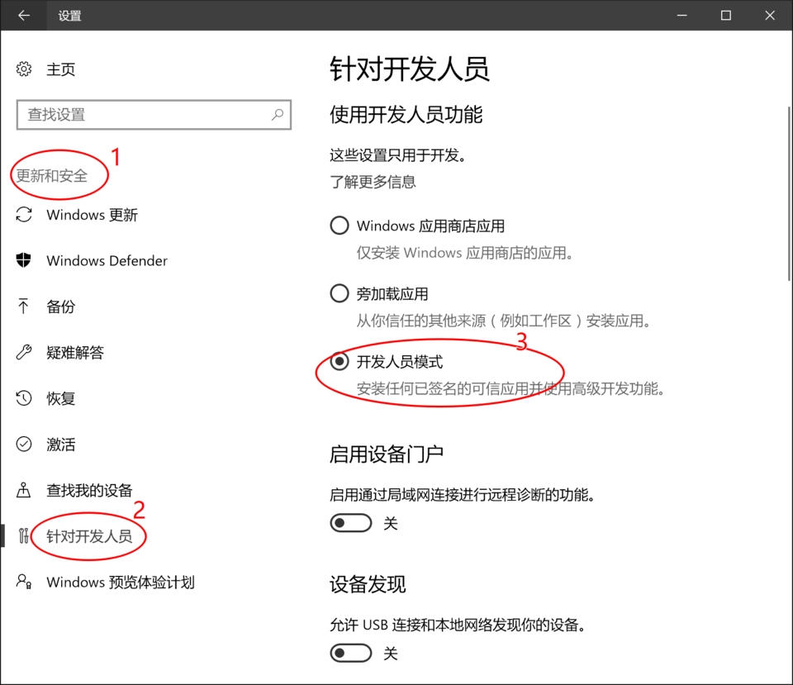Click the 针对开发人员 page title
793x685 pixels.
[410, 69]
